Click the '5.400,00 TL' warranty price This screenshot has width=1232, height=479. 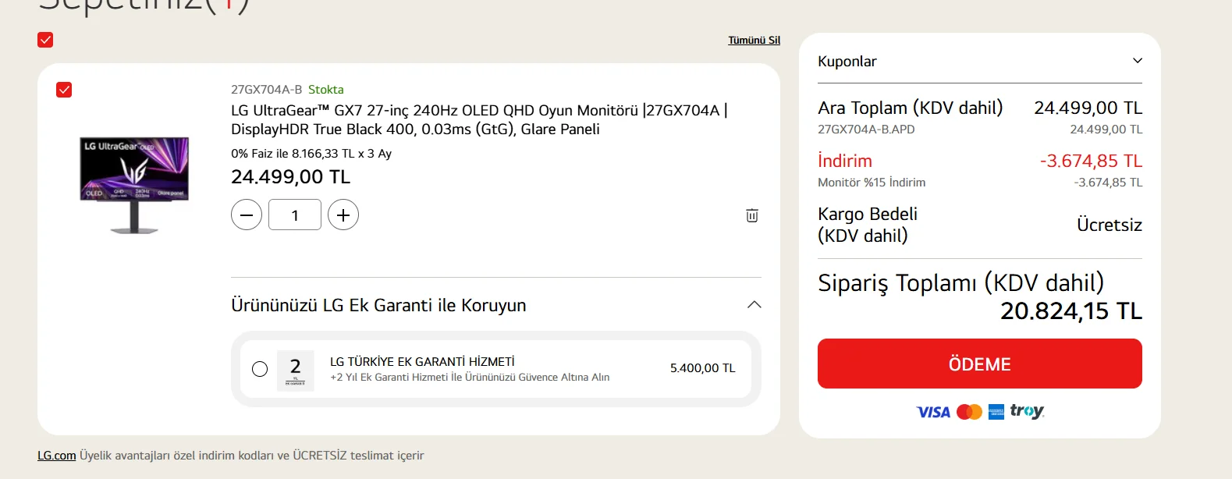702,368
